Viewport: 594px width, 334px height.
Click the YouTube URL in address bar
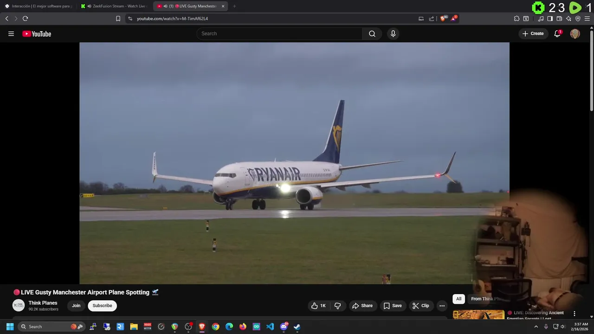point(172,19)
